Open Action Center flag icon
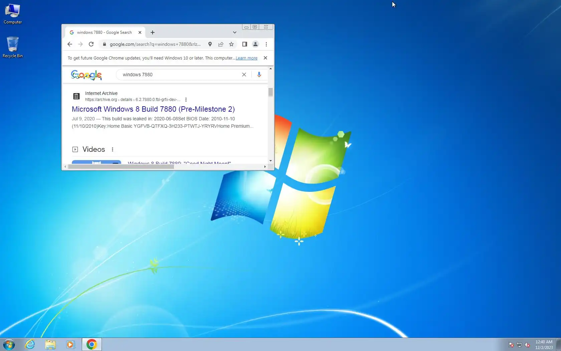 [x=511, y=345]
